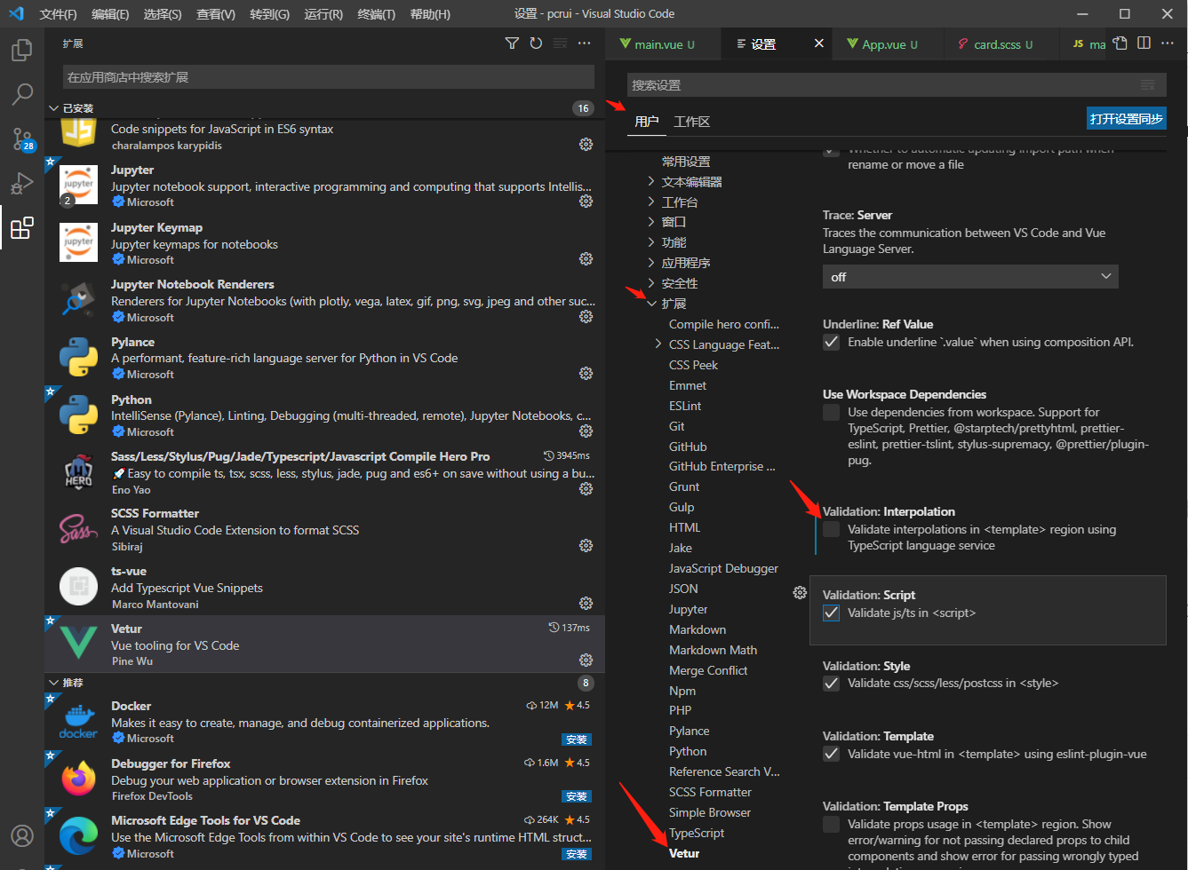This screenshot has height=870, width=1188.
Task: Enable Validation: Interpolation checkbox
Action: pyautogui.click(x=832, y=529)
